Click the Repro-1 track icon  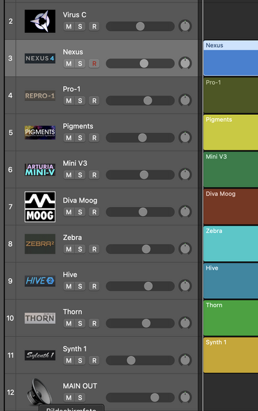point(40,95)
